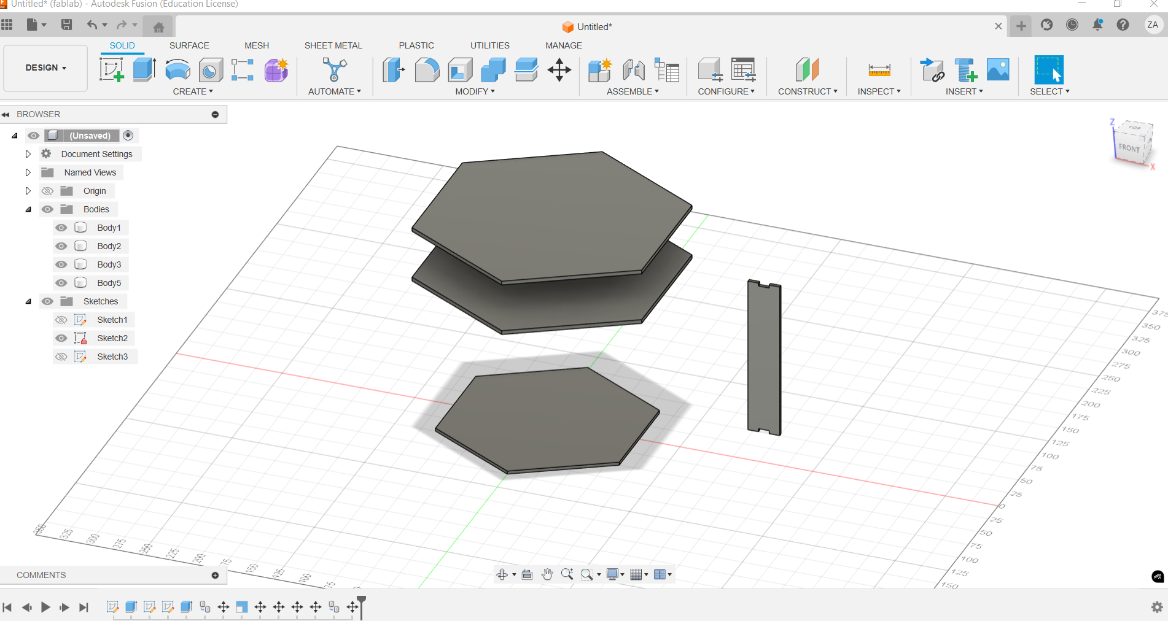Open the ASSEMBLE dropdown menu
This screenshot has height=621, width=1168.
click(633, 91)
